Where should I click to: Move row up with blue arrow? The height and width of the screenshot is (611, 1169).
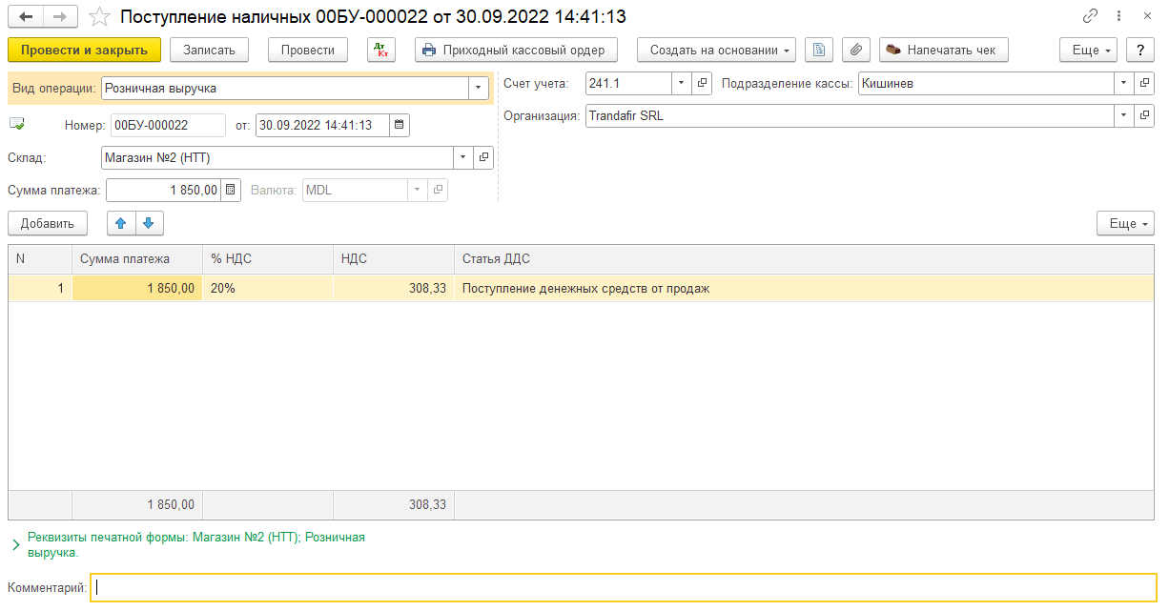(x=120, y=223)
